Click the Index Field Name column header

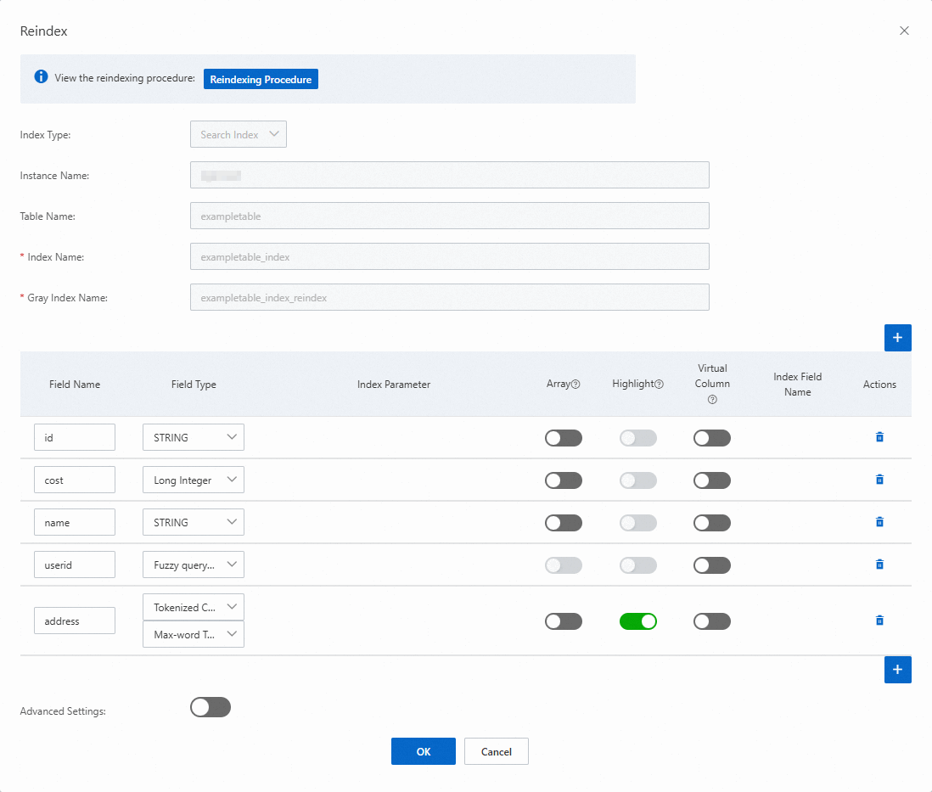click(x=798, y=384)
